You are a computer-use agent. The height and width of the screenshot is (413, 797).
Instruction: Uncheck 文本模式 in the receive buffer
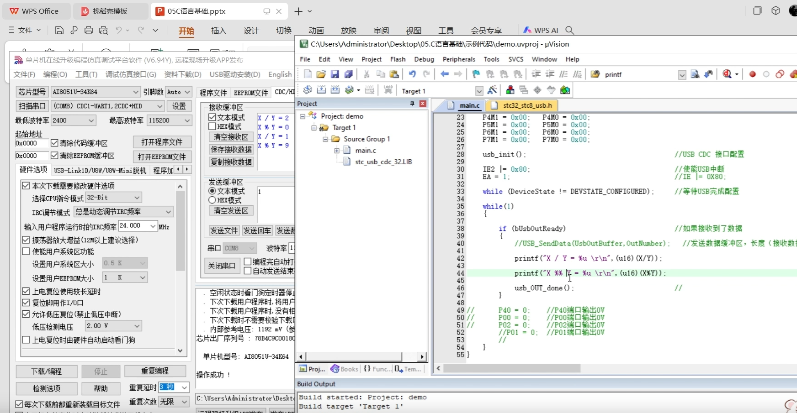[x=212, y=117]
